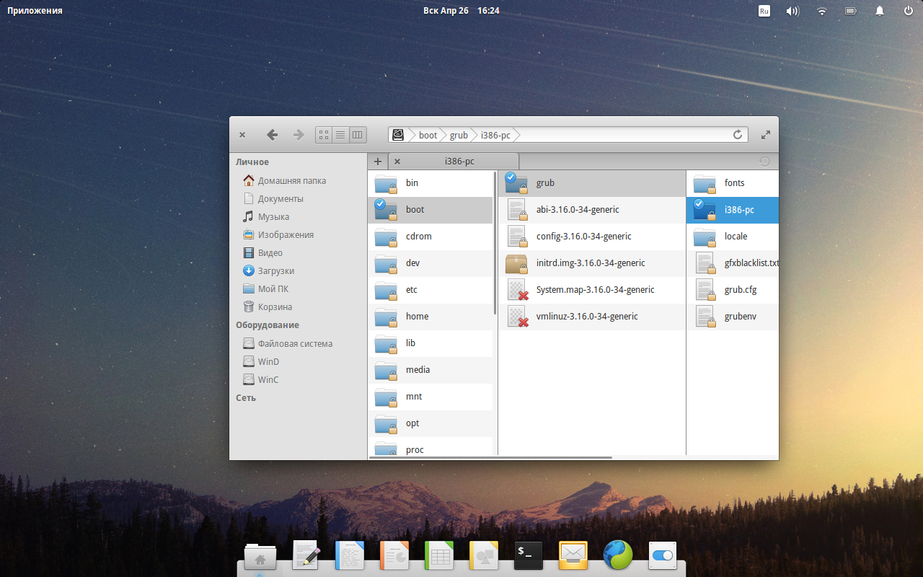Image resolution: width=923 pixels, height=577 pixels.
Task: Deselect the i386-pc folder checkmark
Action: [698, 204]
